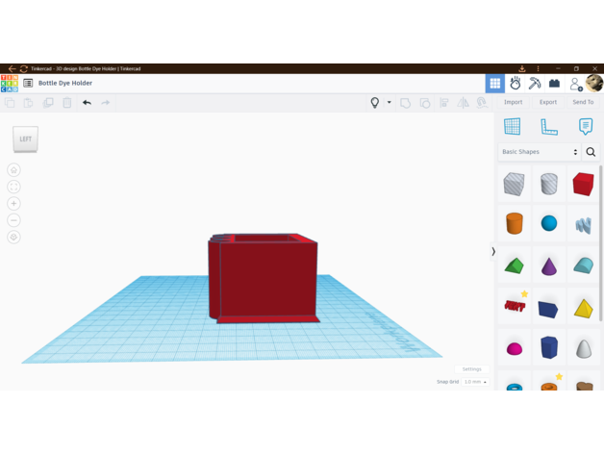Search shapes with the magnifier icon
Image resolution: width=604 pixels, height=454 pixels.
[591, 152]
